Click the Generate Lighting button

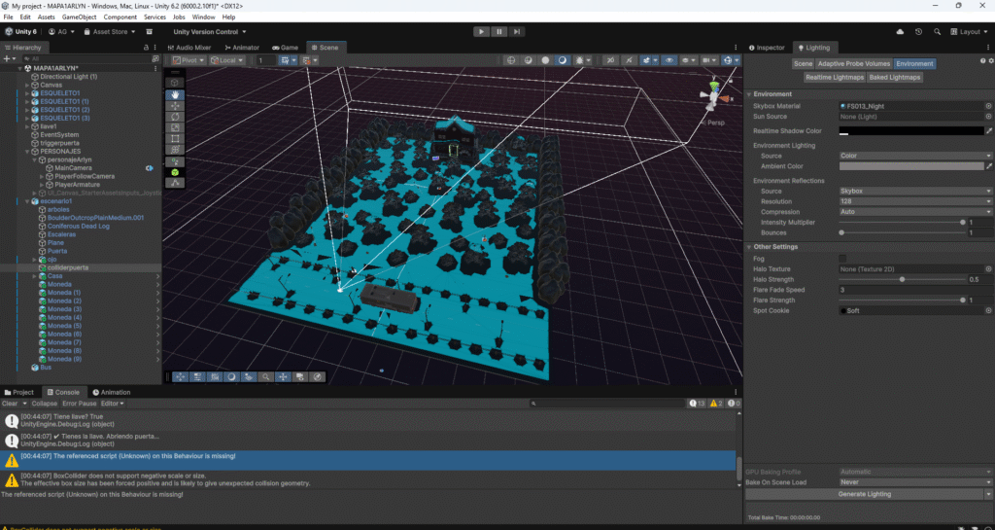tap(864, 494)
